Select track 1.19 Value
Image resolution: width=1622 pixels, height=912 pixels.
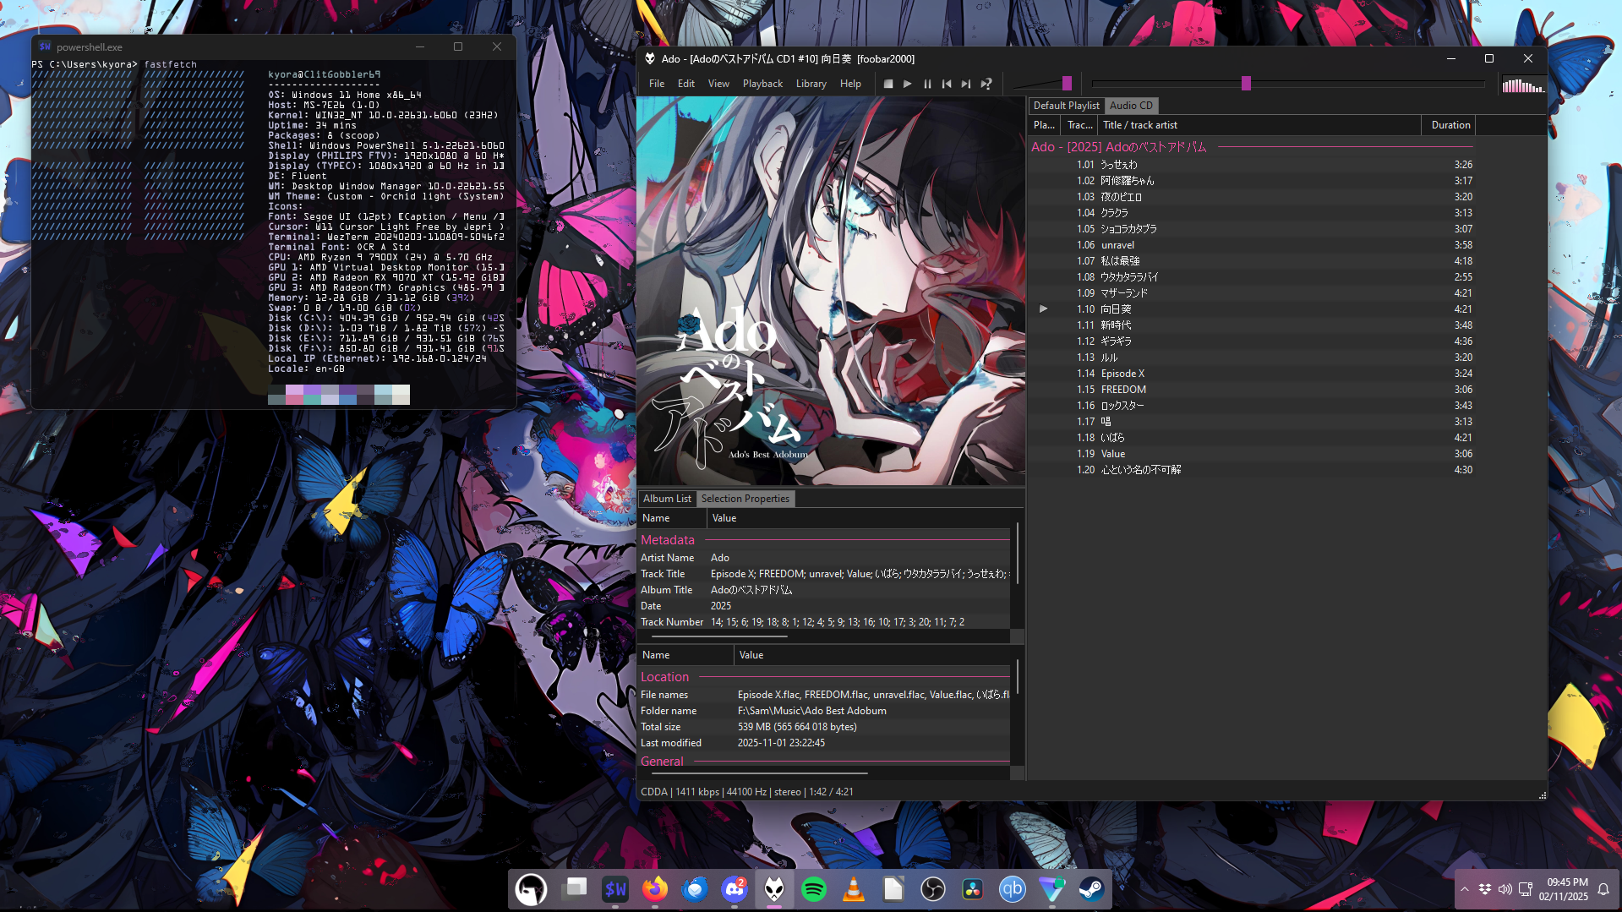tap(1252, 454)
